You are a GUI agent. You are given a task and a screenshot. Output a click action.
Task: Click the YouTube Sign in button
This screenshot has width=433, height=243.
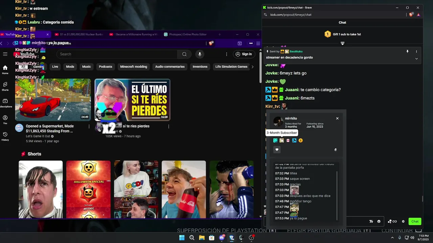tap(244, 54)
